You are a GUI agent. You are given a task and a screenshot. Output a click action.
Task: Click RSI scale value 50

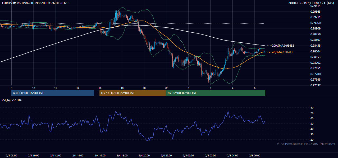(x=312, y=124)
